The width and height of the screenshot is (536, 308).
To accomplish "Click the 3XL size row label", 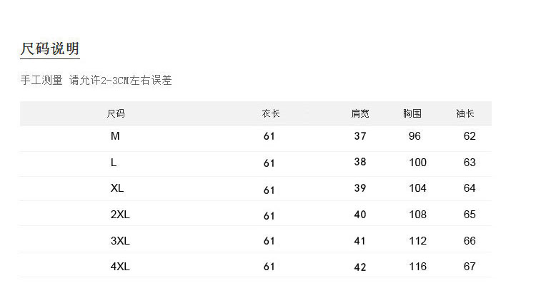I will (x=119, y=241).
